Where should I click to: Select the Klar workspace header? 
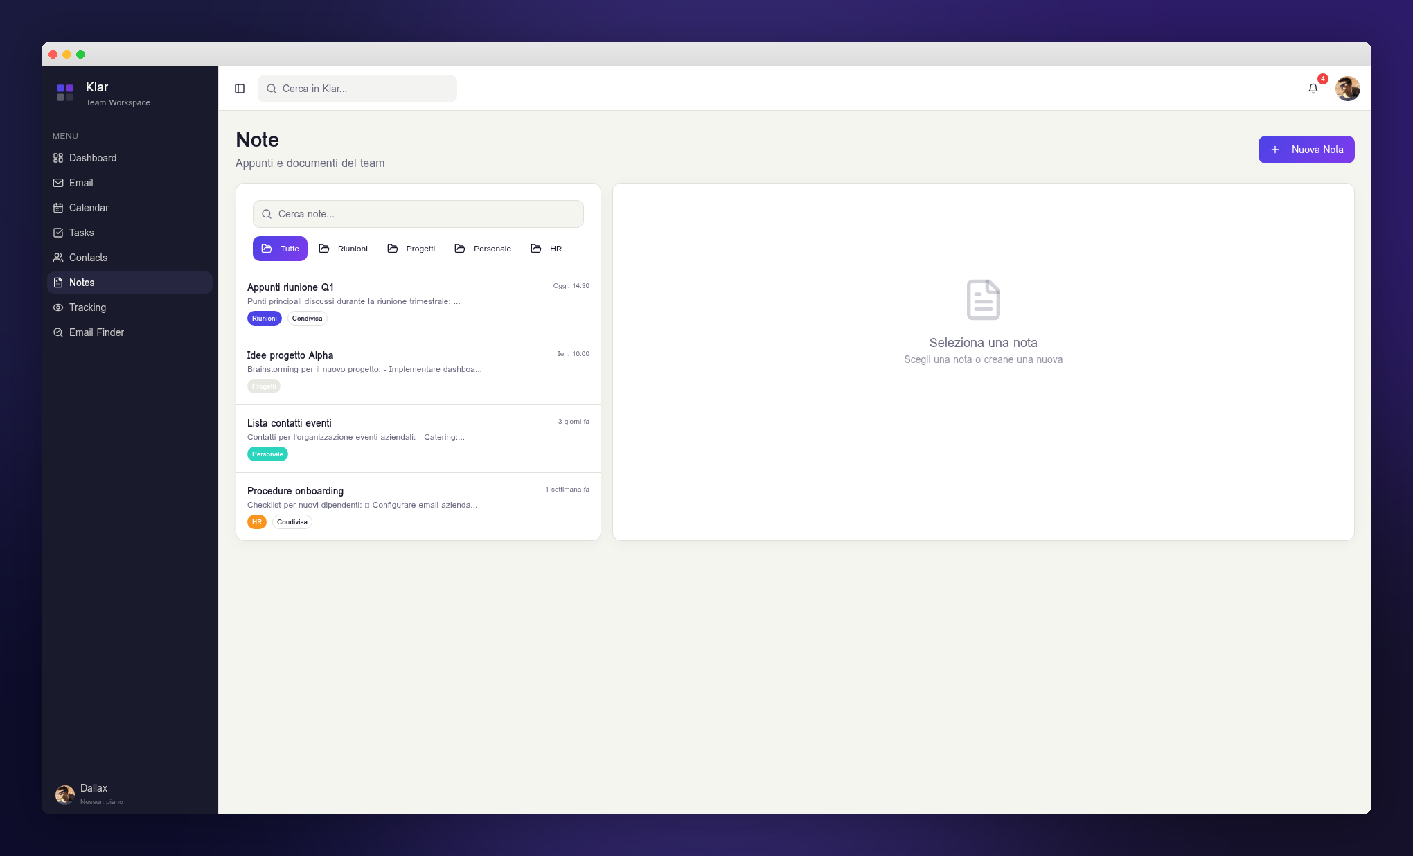tap(97, 87)
